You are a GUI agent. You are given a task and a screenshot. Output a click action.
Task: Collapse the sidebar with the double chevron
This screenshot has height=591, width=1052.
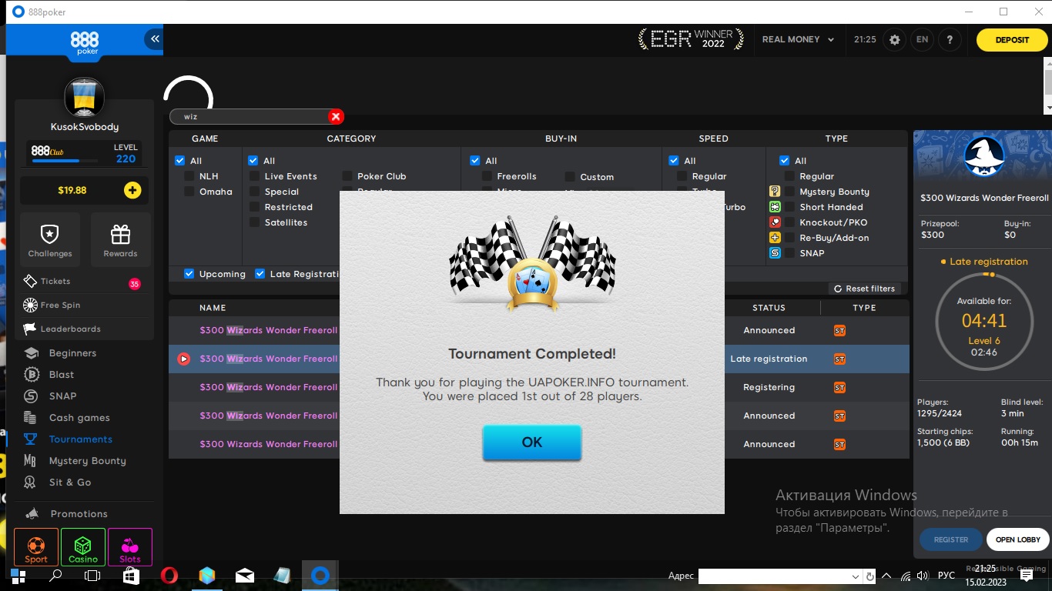(154, 39)
